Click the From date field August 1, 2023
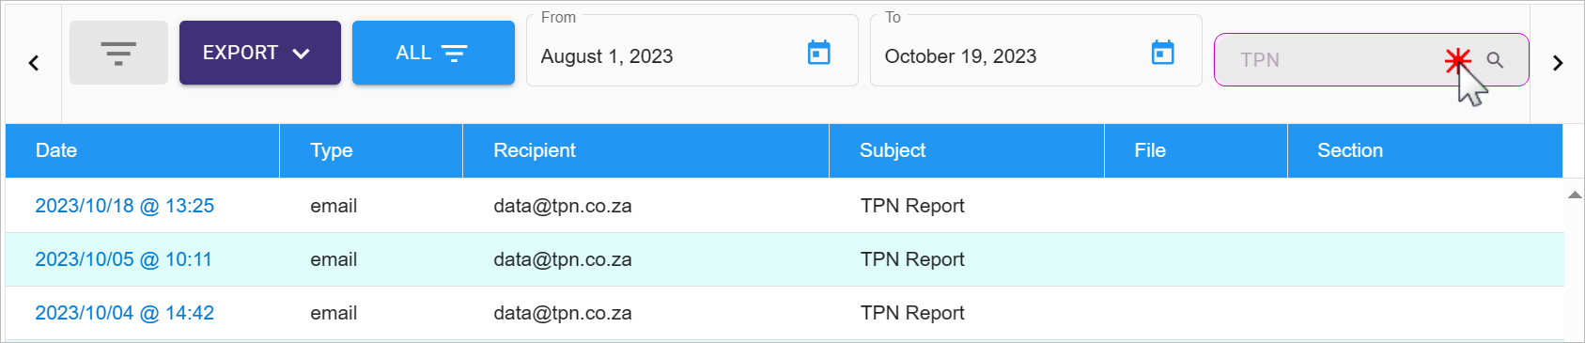The image size is (1585, 343). click(692, 52)
